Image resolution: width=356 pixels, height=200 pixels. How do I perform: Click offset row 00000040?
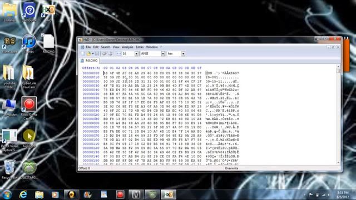click(91, 90)
